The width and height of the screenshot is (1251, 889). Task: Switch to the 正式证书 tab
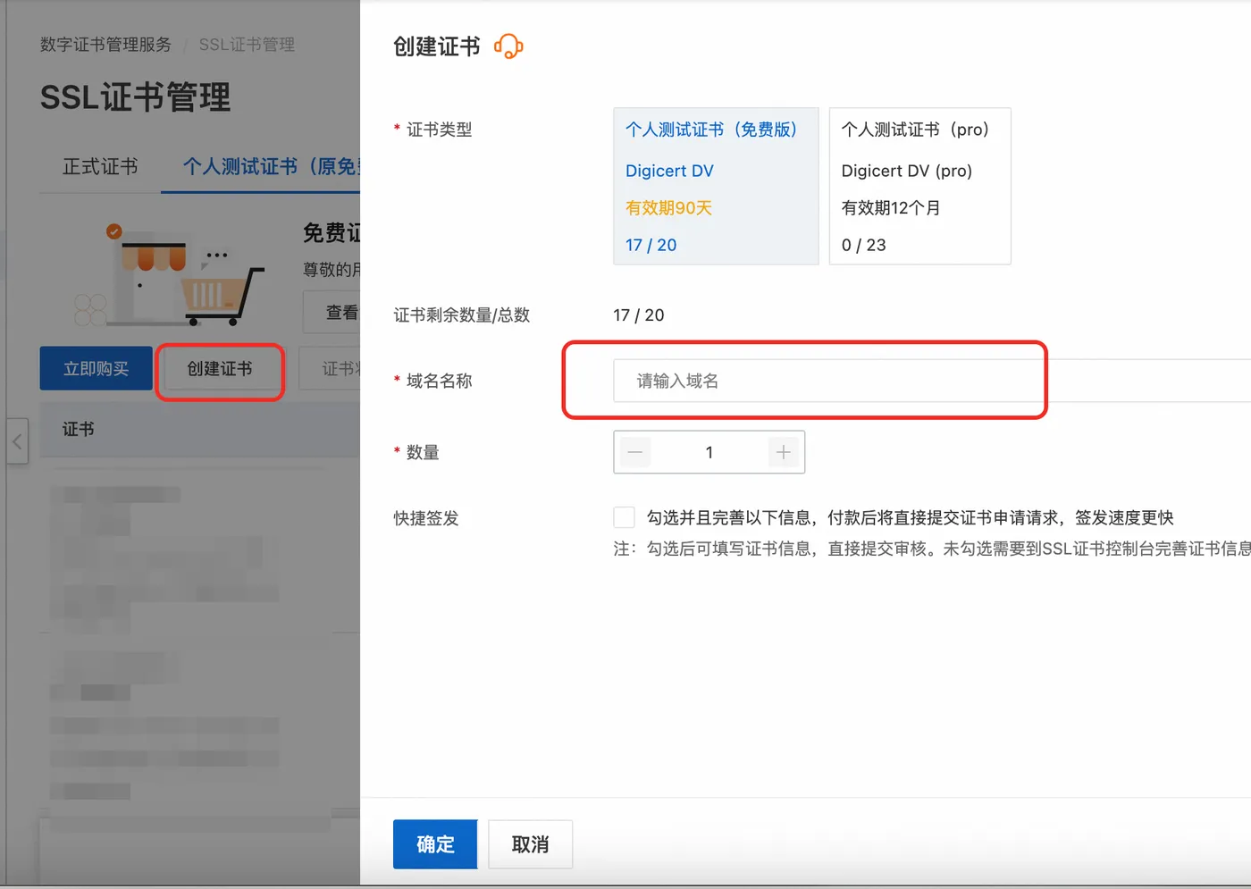pyautogui.click(x=100, y=167)
